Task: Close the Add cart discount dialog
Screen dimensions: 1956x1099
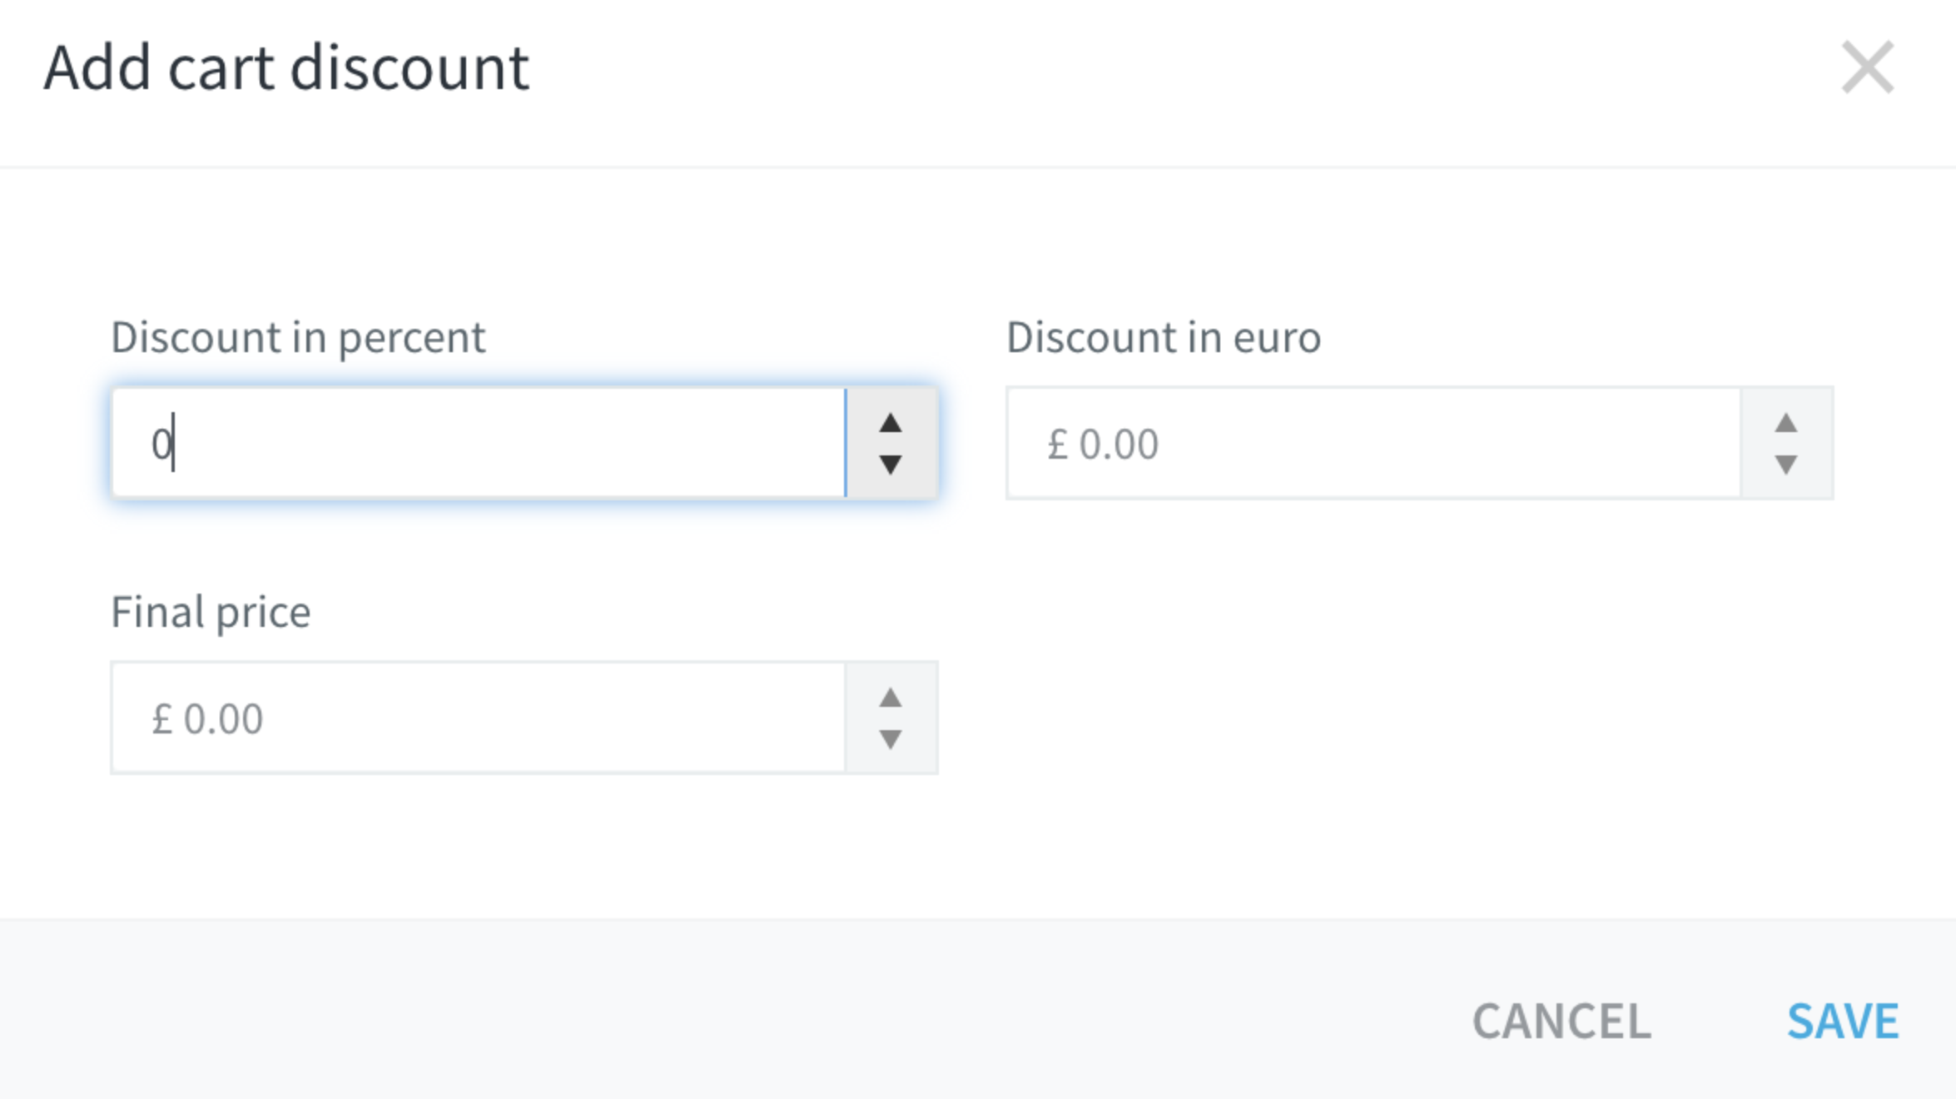Action: coord(1867,67)
